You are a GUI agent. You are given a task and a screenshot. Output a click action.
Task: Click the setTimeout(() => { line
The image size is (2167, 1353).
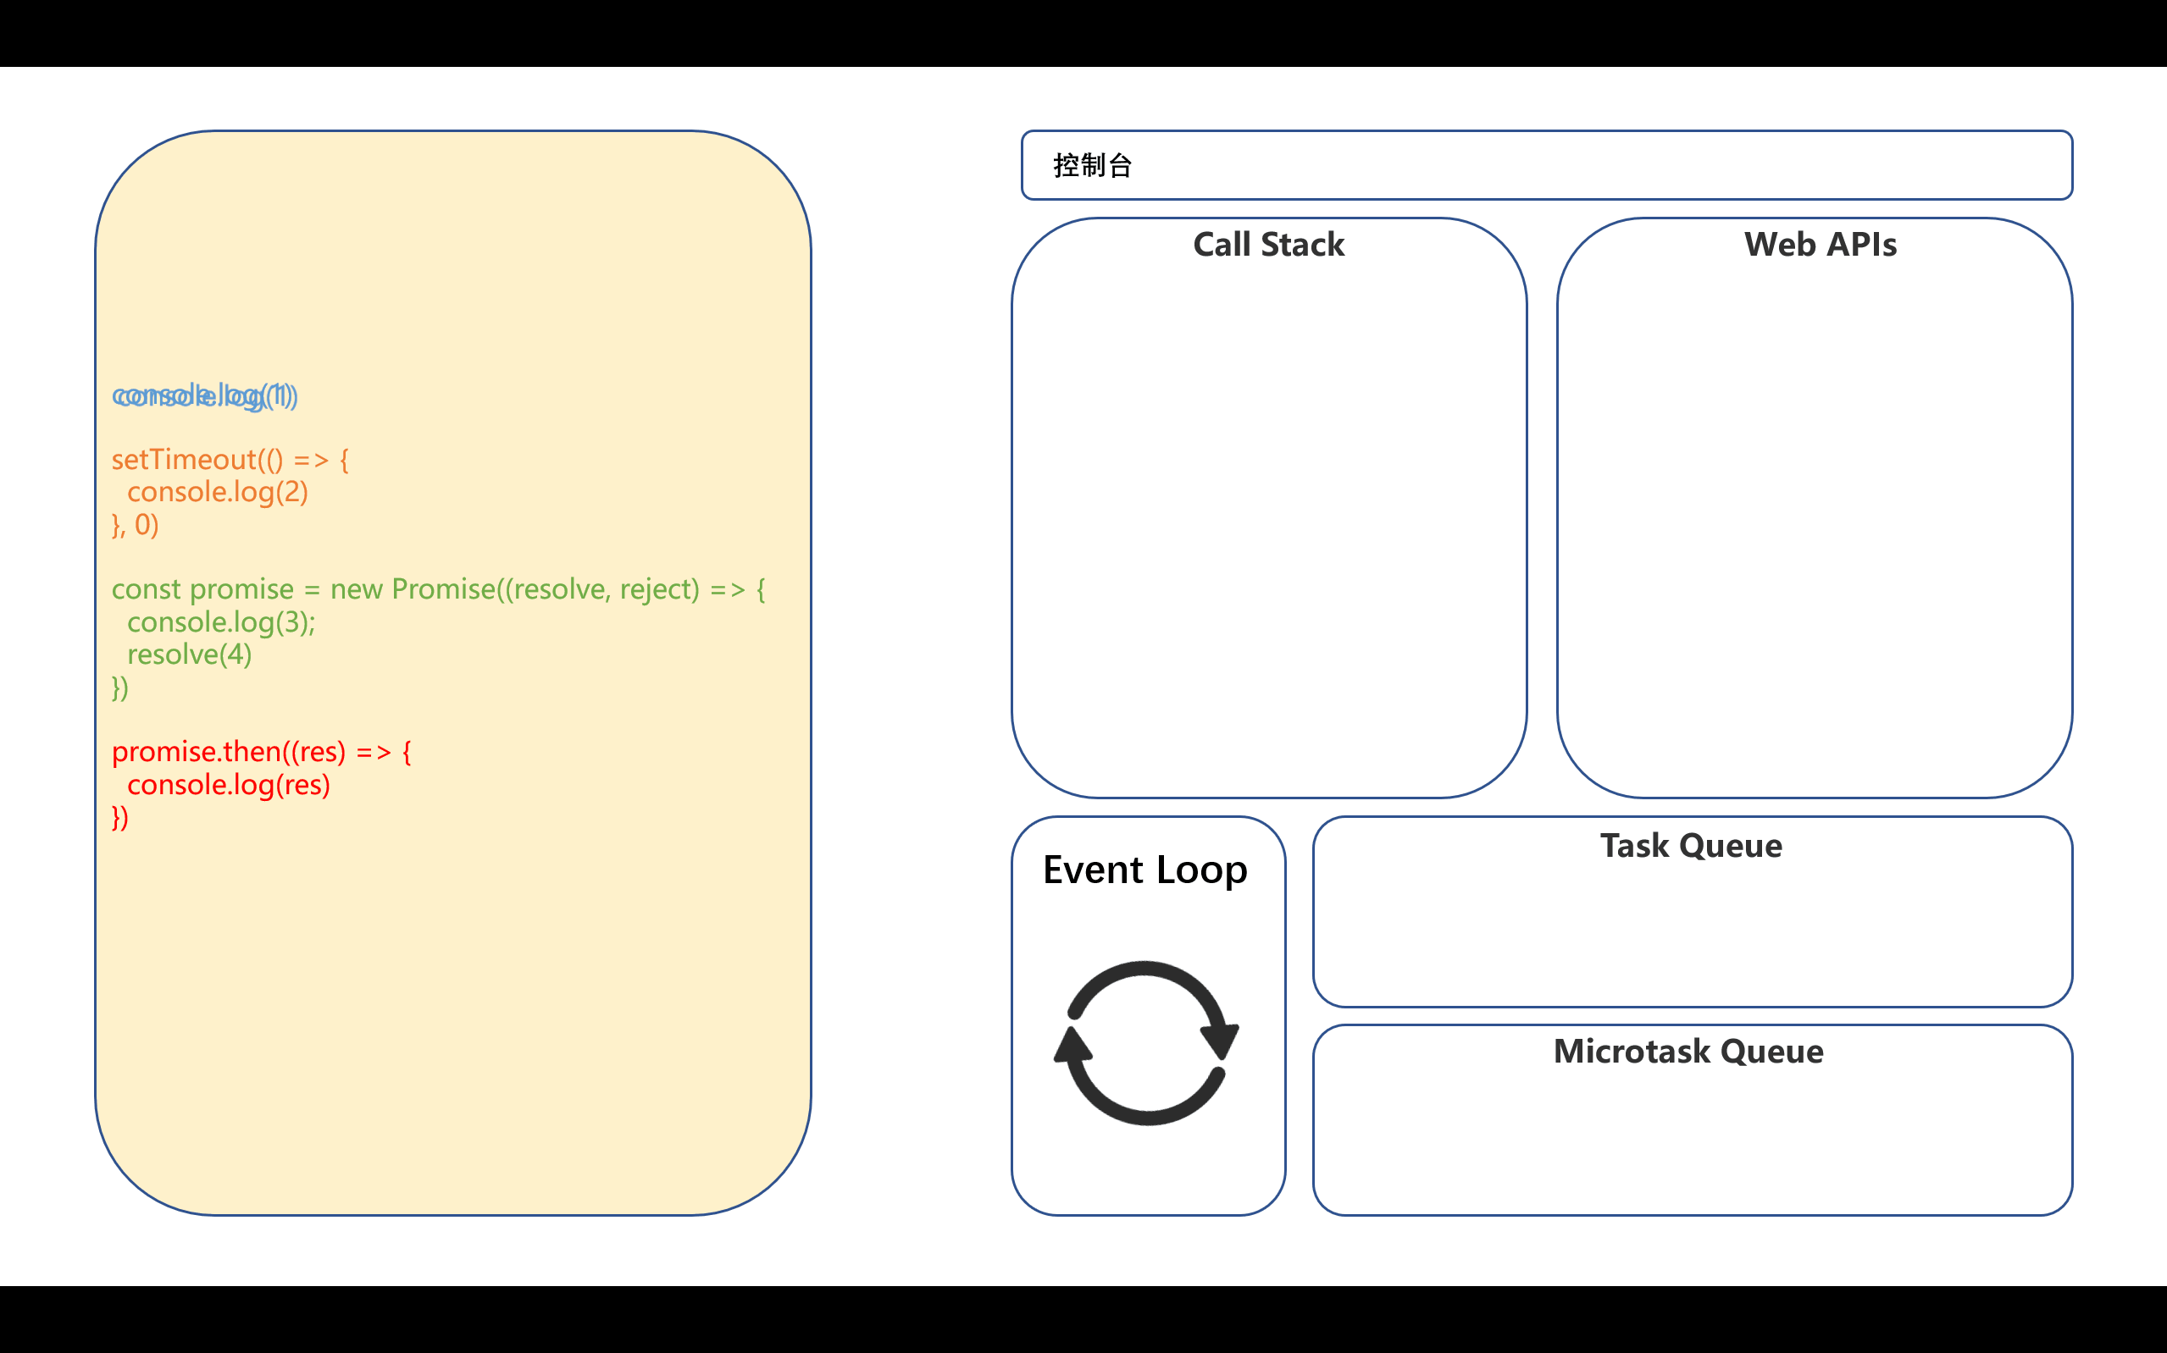[x=230, y=460]
